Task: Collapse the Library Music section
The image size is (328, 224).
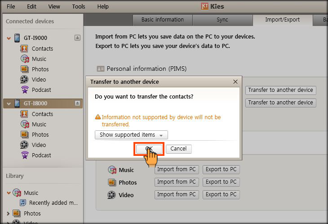Action: coord(9,193)
